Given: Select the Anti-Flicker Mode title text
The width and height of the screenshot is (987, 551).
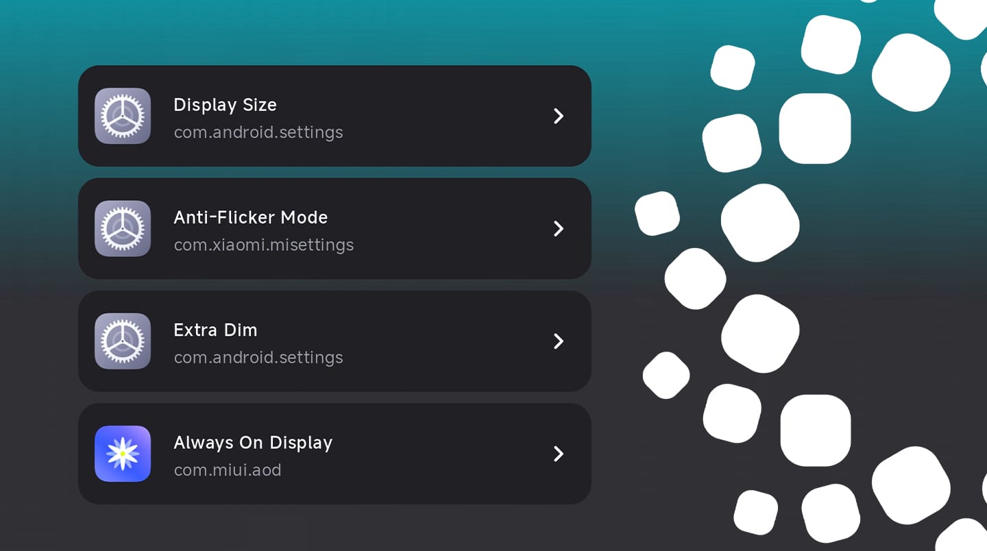Looking at the screenshot, I should 250,217.
